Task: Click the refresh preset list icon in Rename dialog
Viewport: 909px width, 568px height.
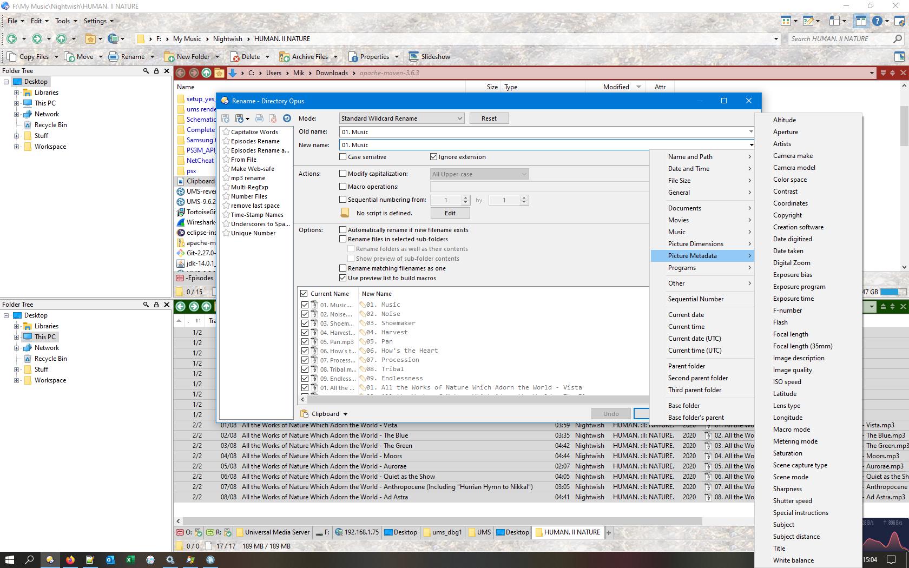Action: coord(287,118)
